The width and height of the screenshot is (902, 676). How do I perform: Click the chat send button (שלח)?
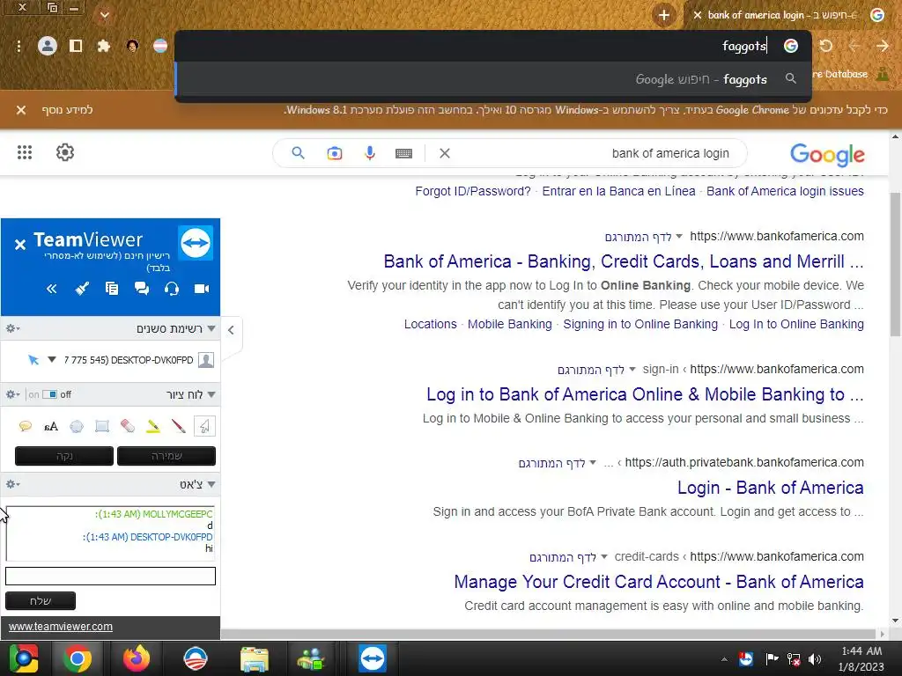tap(41, 600)
